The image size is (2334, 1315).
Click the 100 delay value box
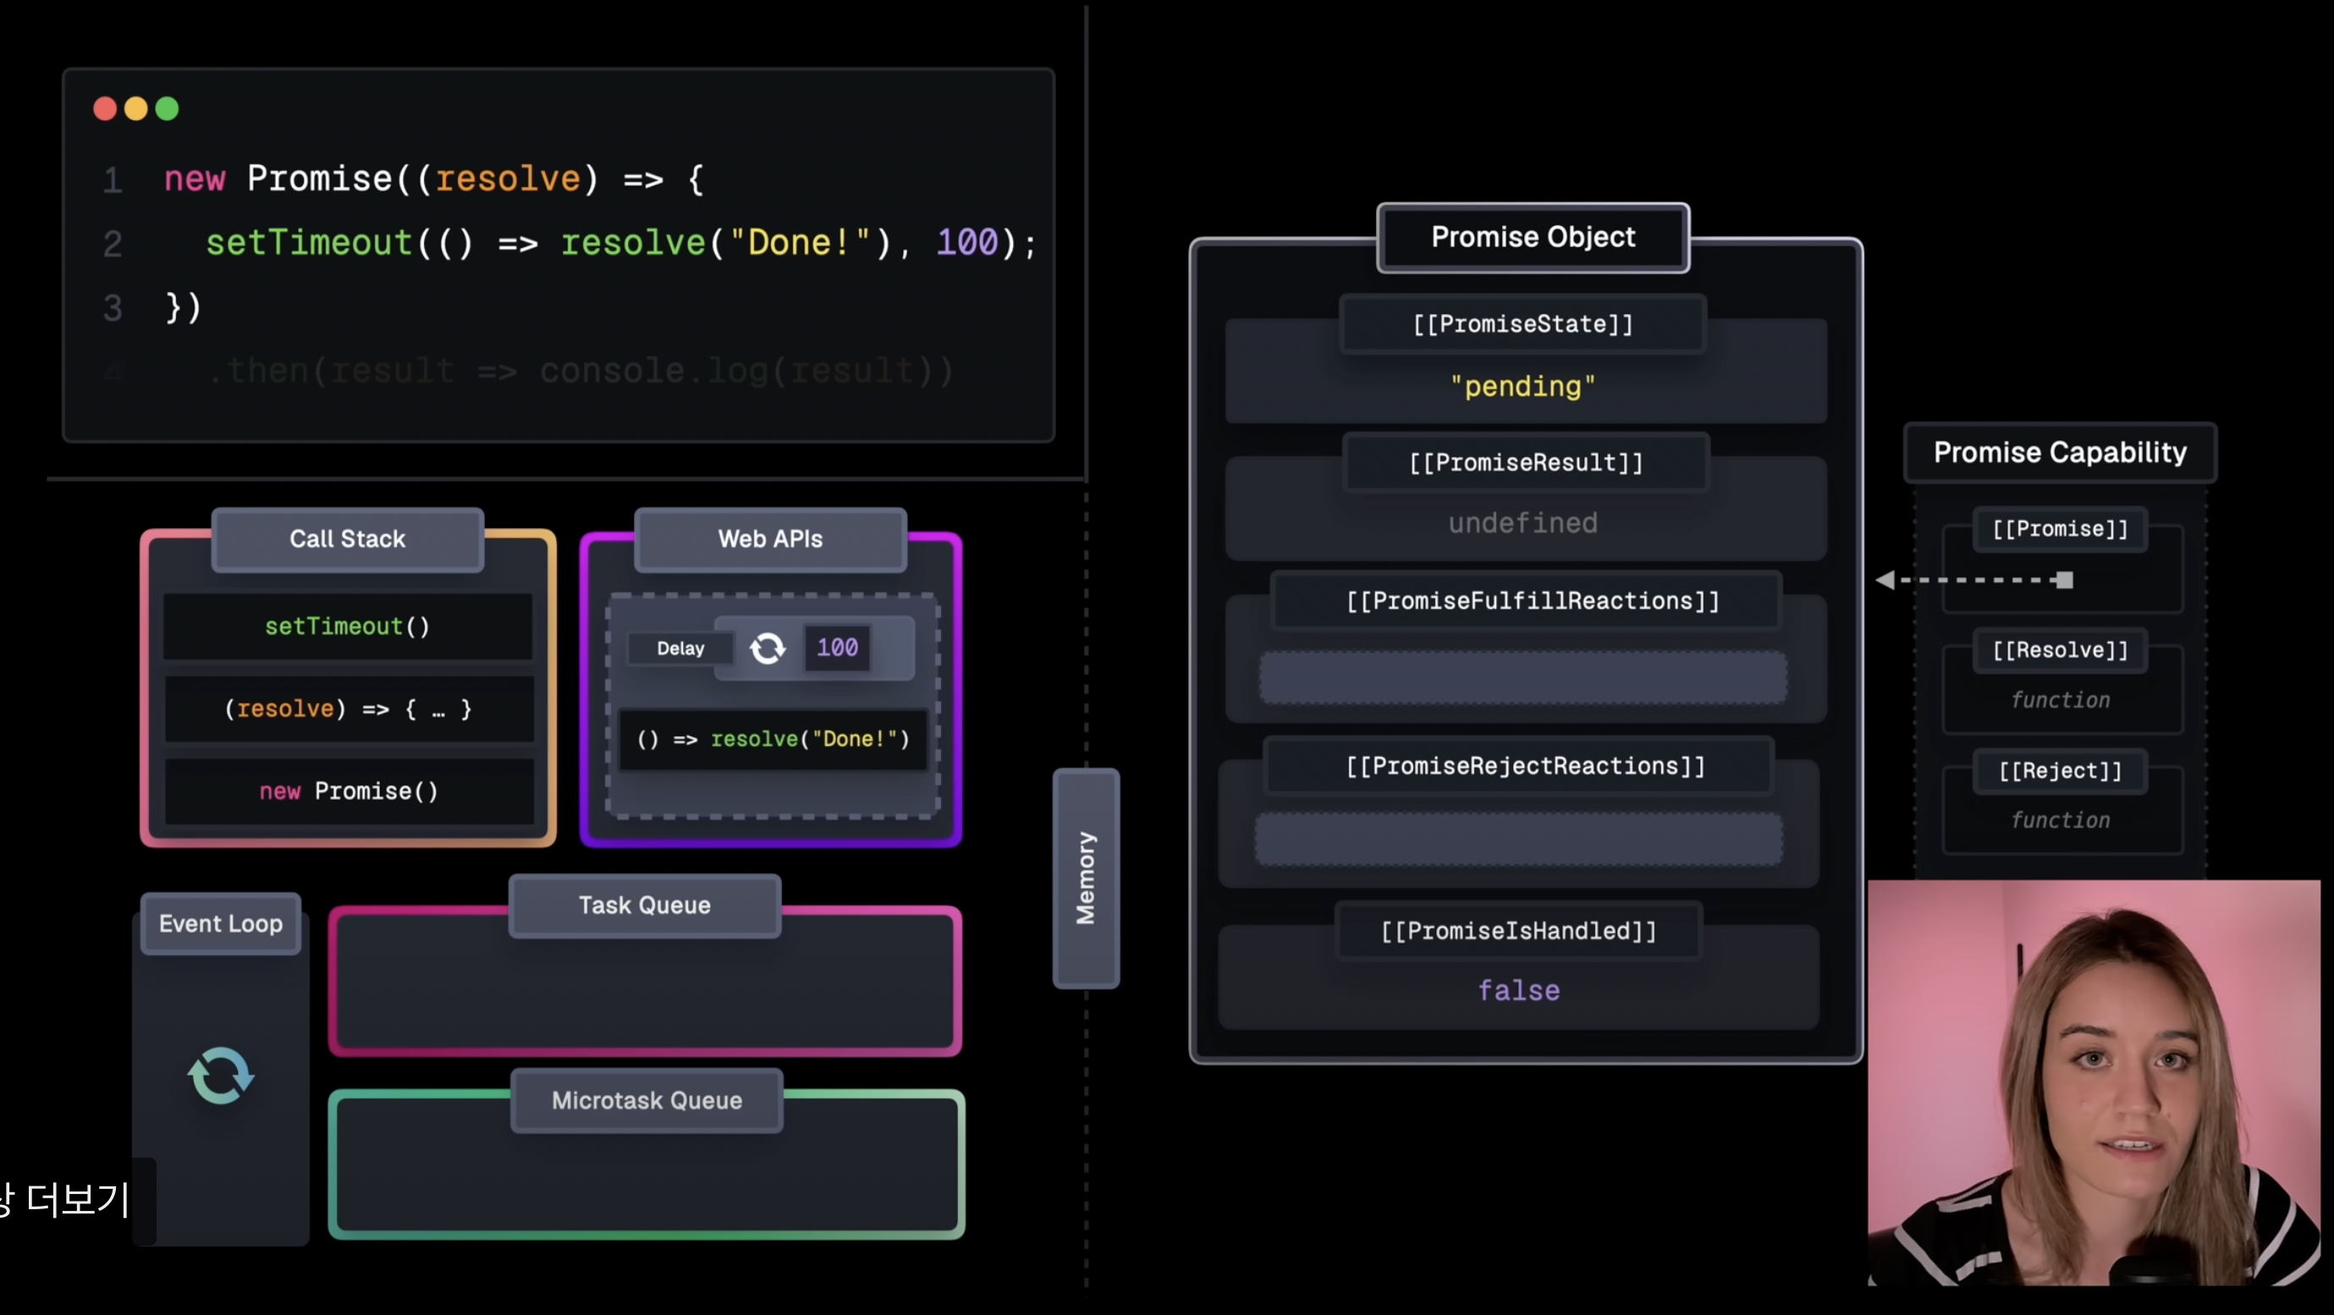coord(836,647)
